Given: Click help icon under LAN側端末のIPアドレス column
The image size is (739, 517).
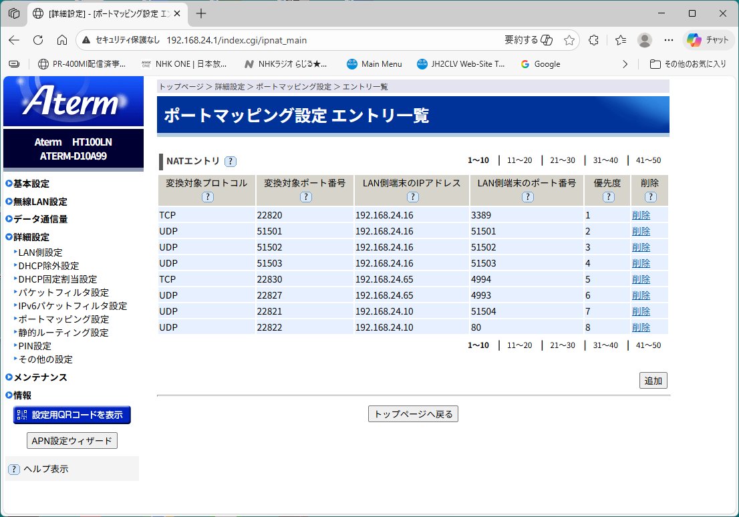Looking at the screenshot, I should (412, 196).
